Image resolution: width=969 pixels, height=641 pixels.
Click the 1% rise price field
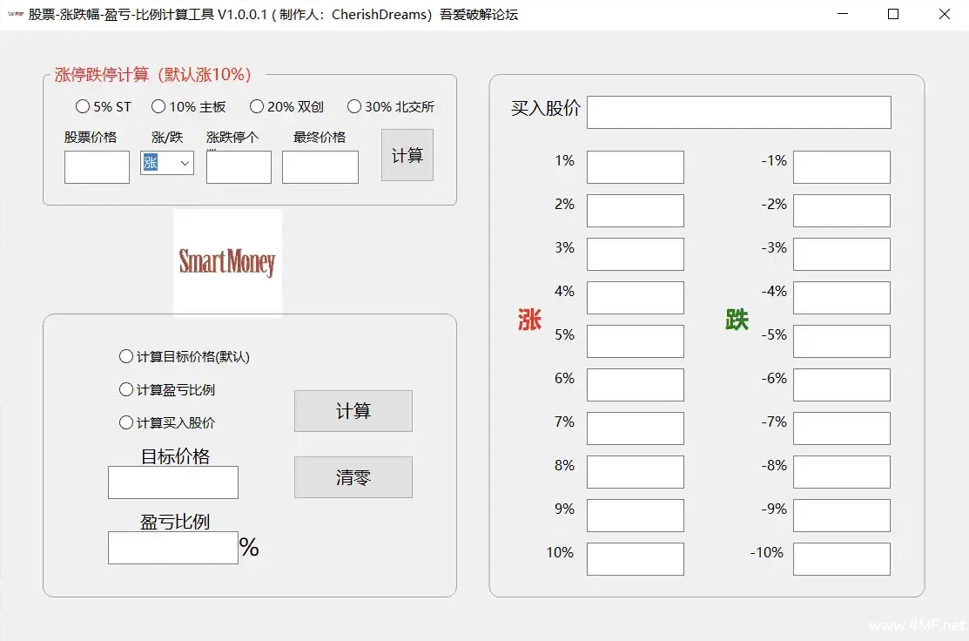(x=635, y=166)
